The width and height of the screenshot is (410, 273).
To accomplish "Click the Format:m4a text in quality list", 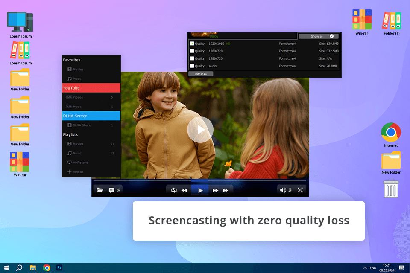I will coord(287,66).
